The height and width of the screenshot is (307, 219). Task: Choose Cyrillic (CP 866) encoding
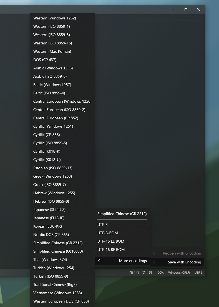point(62,135)
